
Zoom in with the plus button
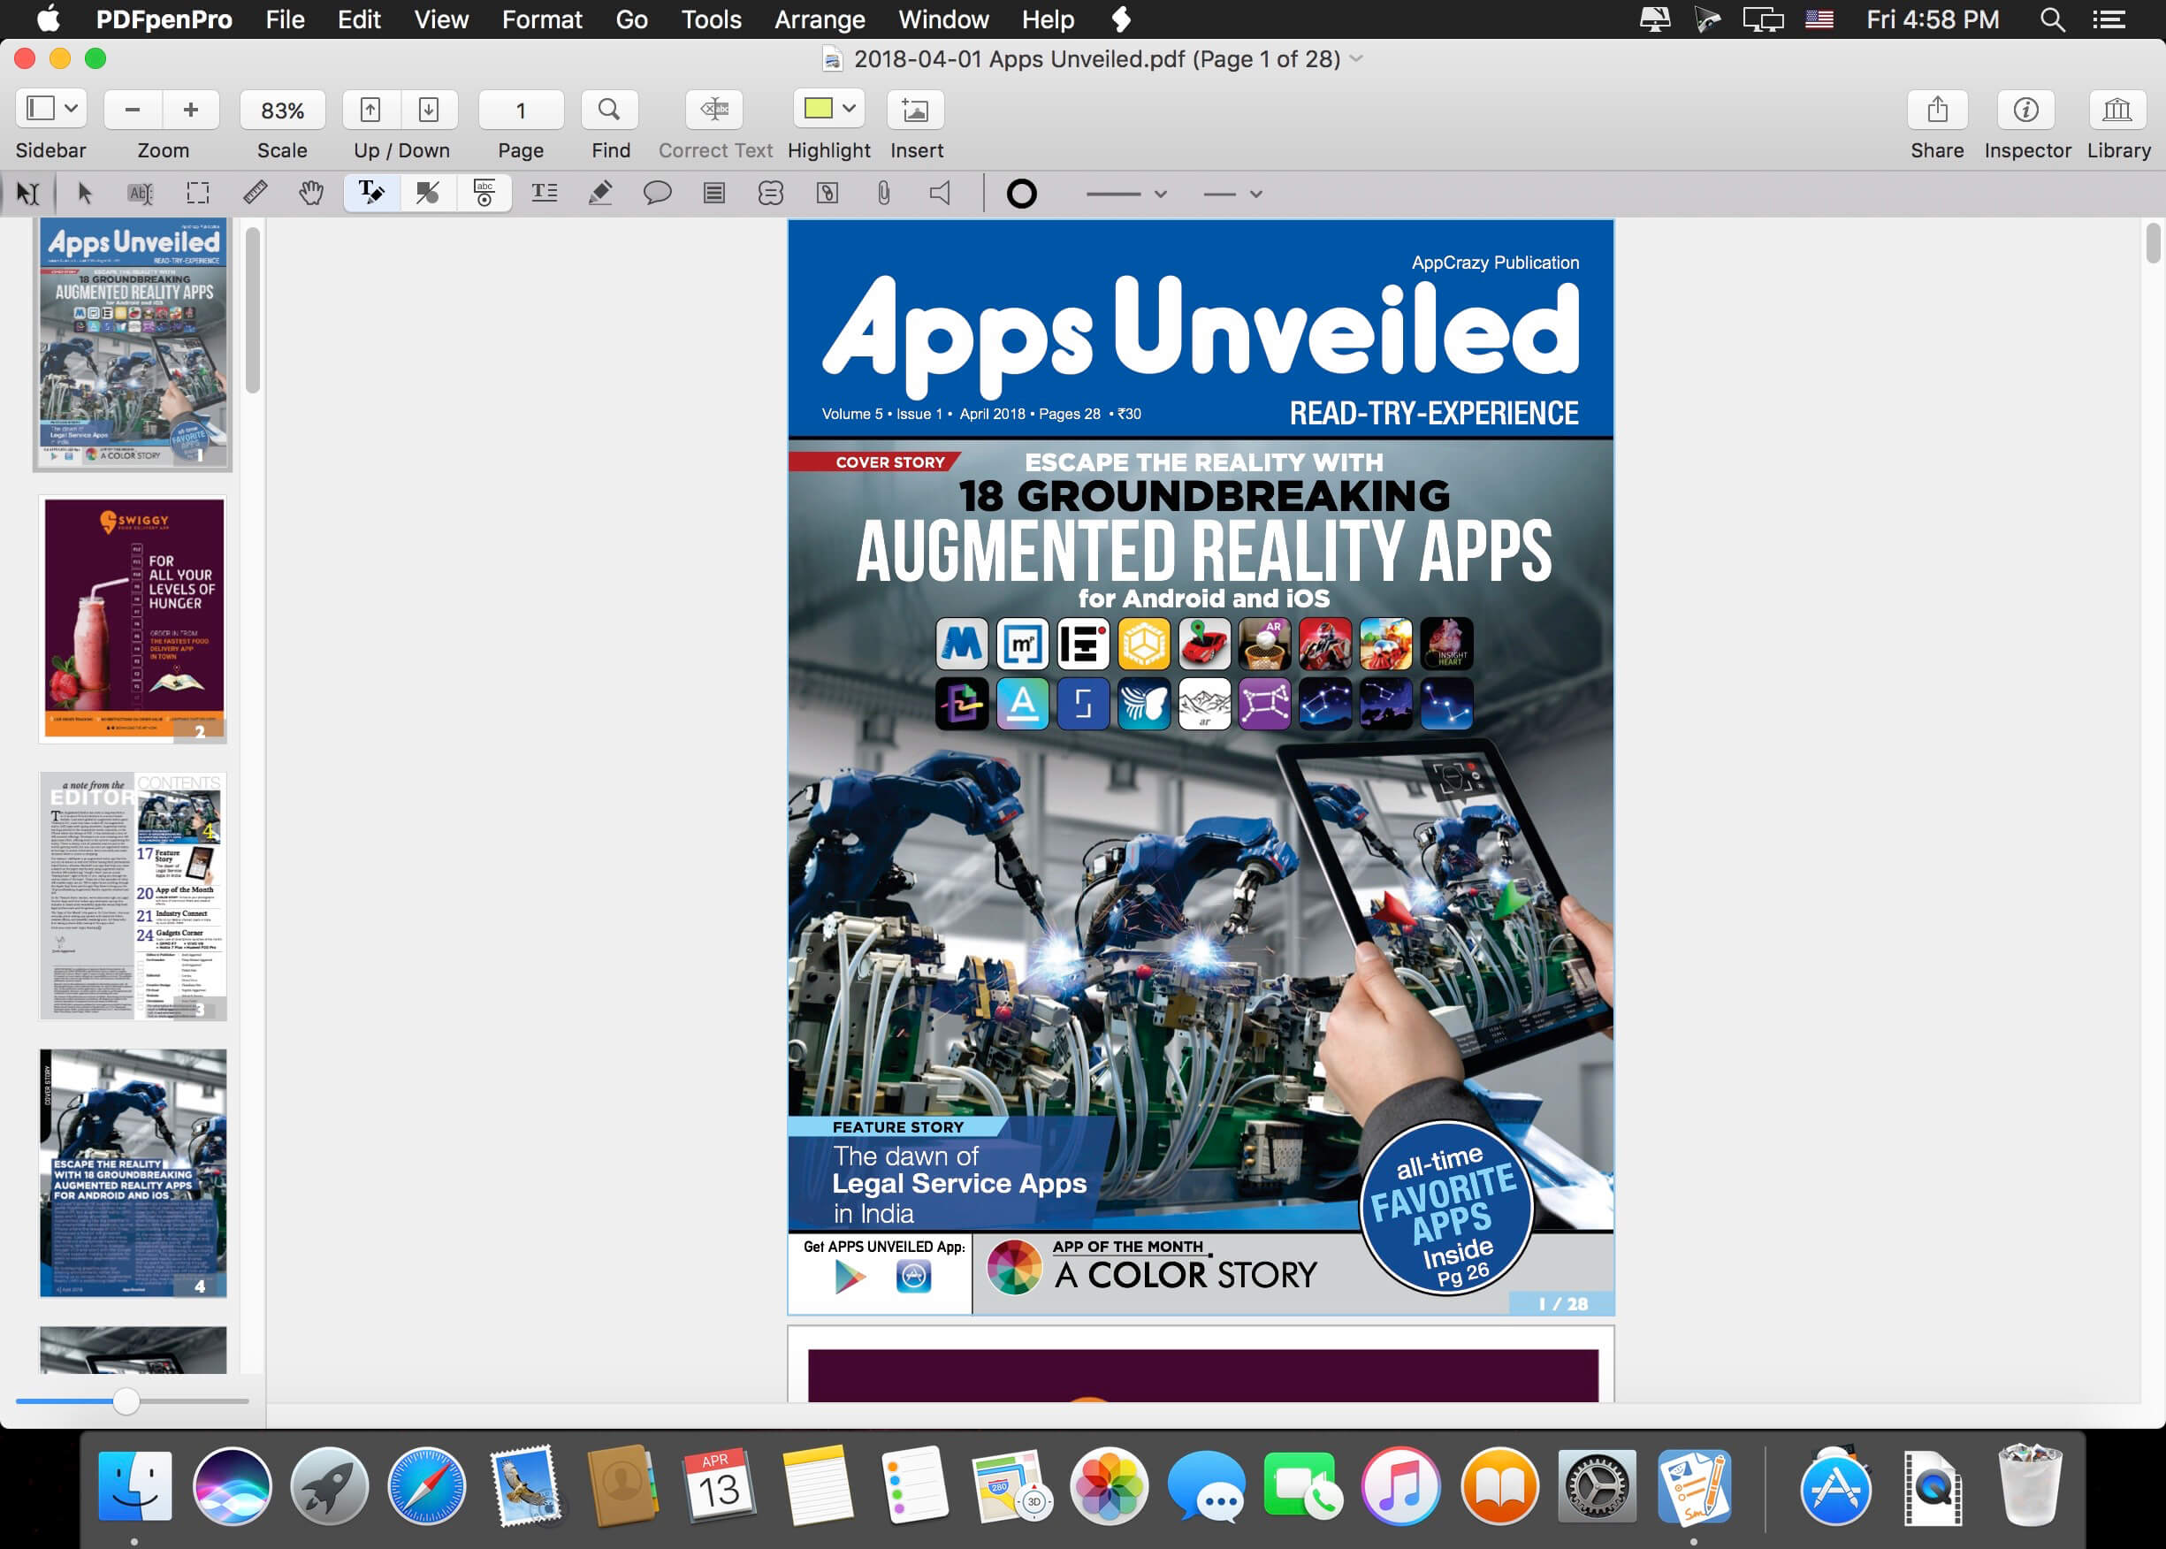191,110
